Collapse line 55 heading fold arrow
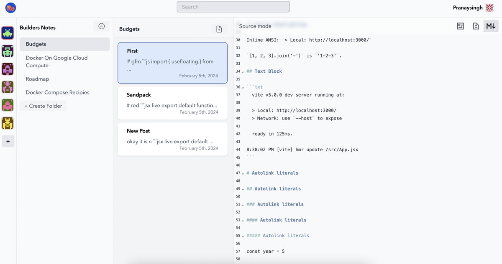Image resolution: width=502 pixels, height=264 pixels. [243, 236]
